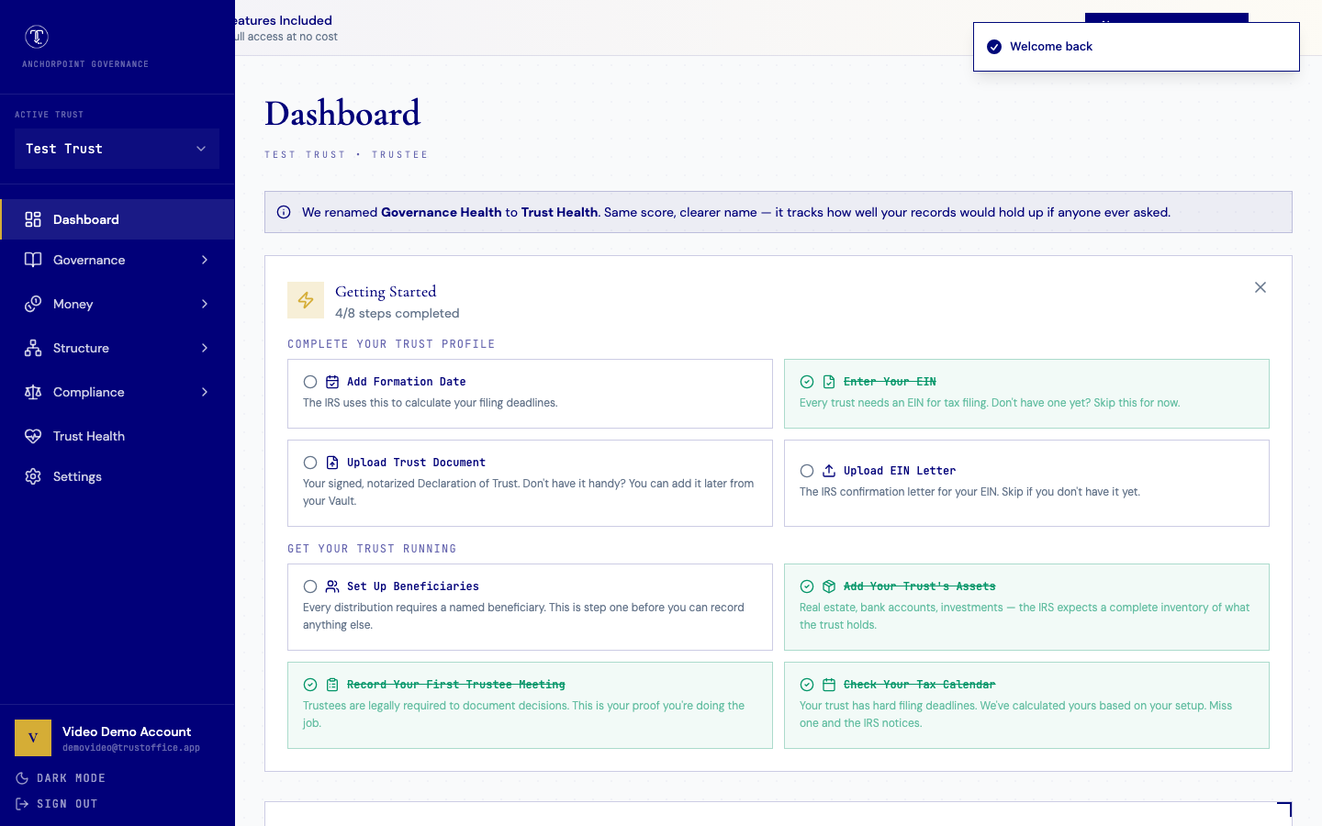Open the Structure menu item
Viewport: 1322px width, 826px height.
click(x=118, y=348)
